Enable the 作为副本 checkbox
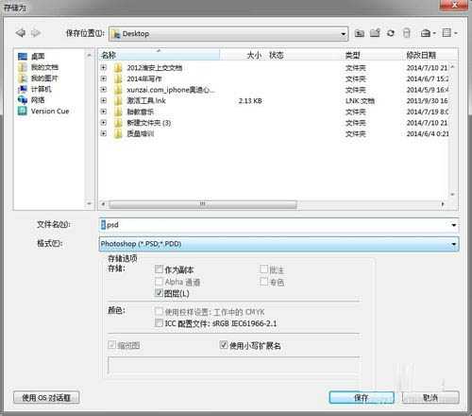Viewport: 472px width, 416px height. [159, 269]
